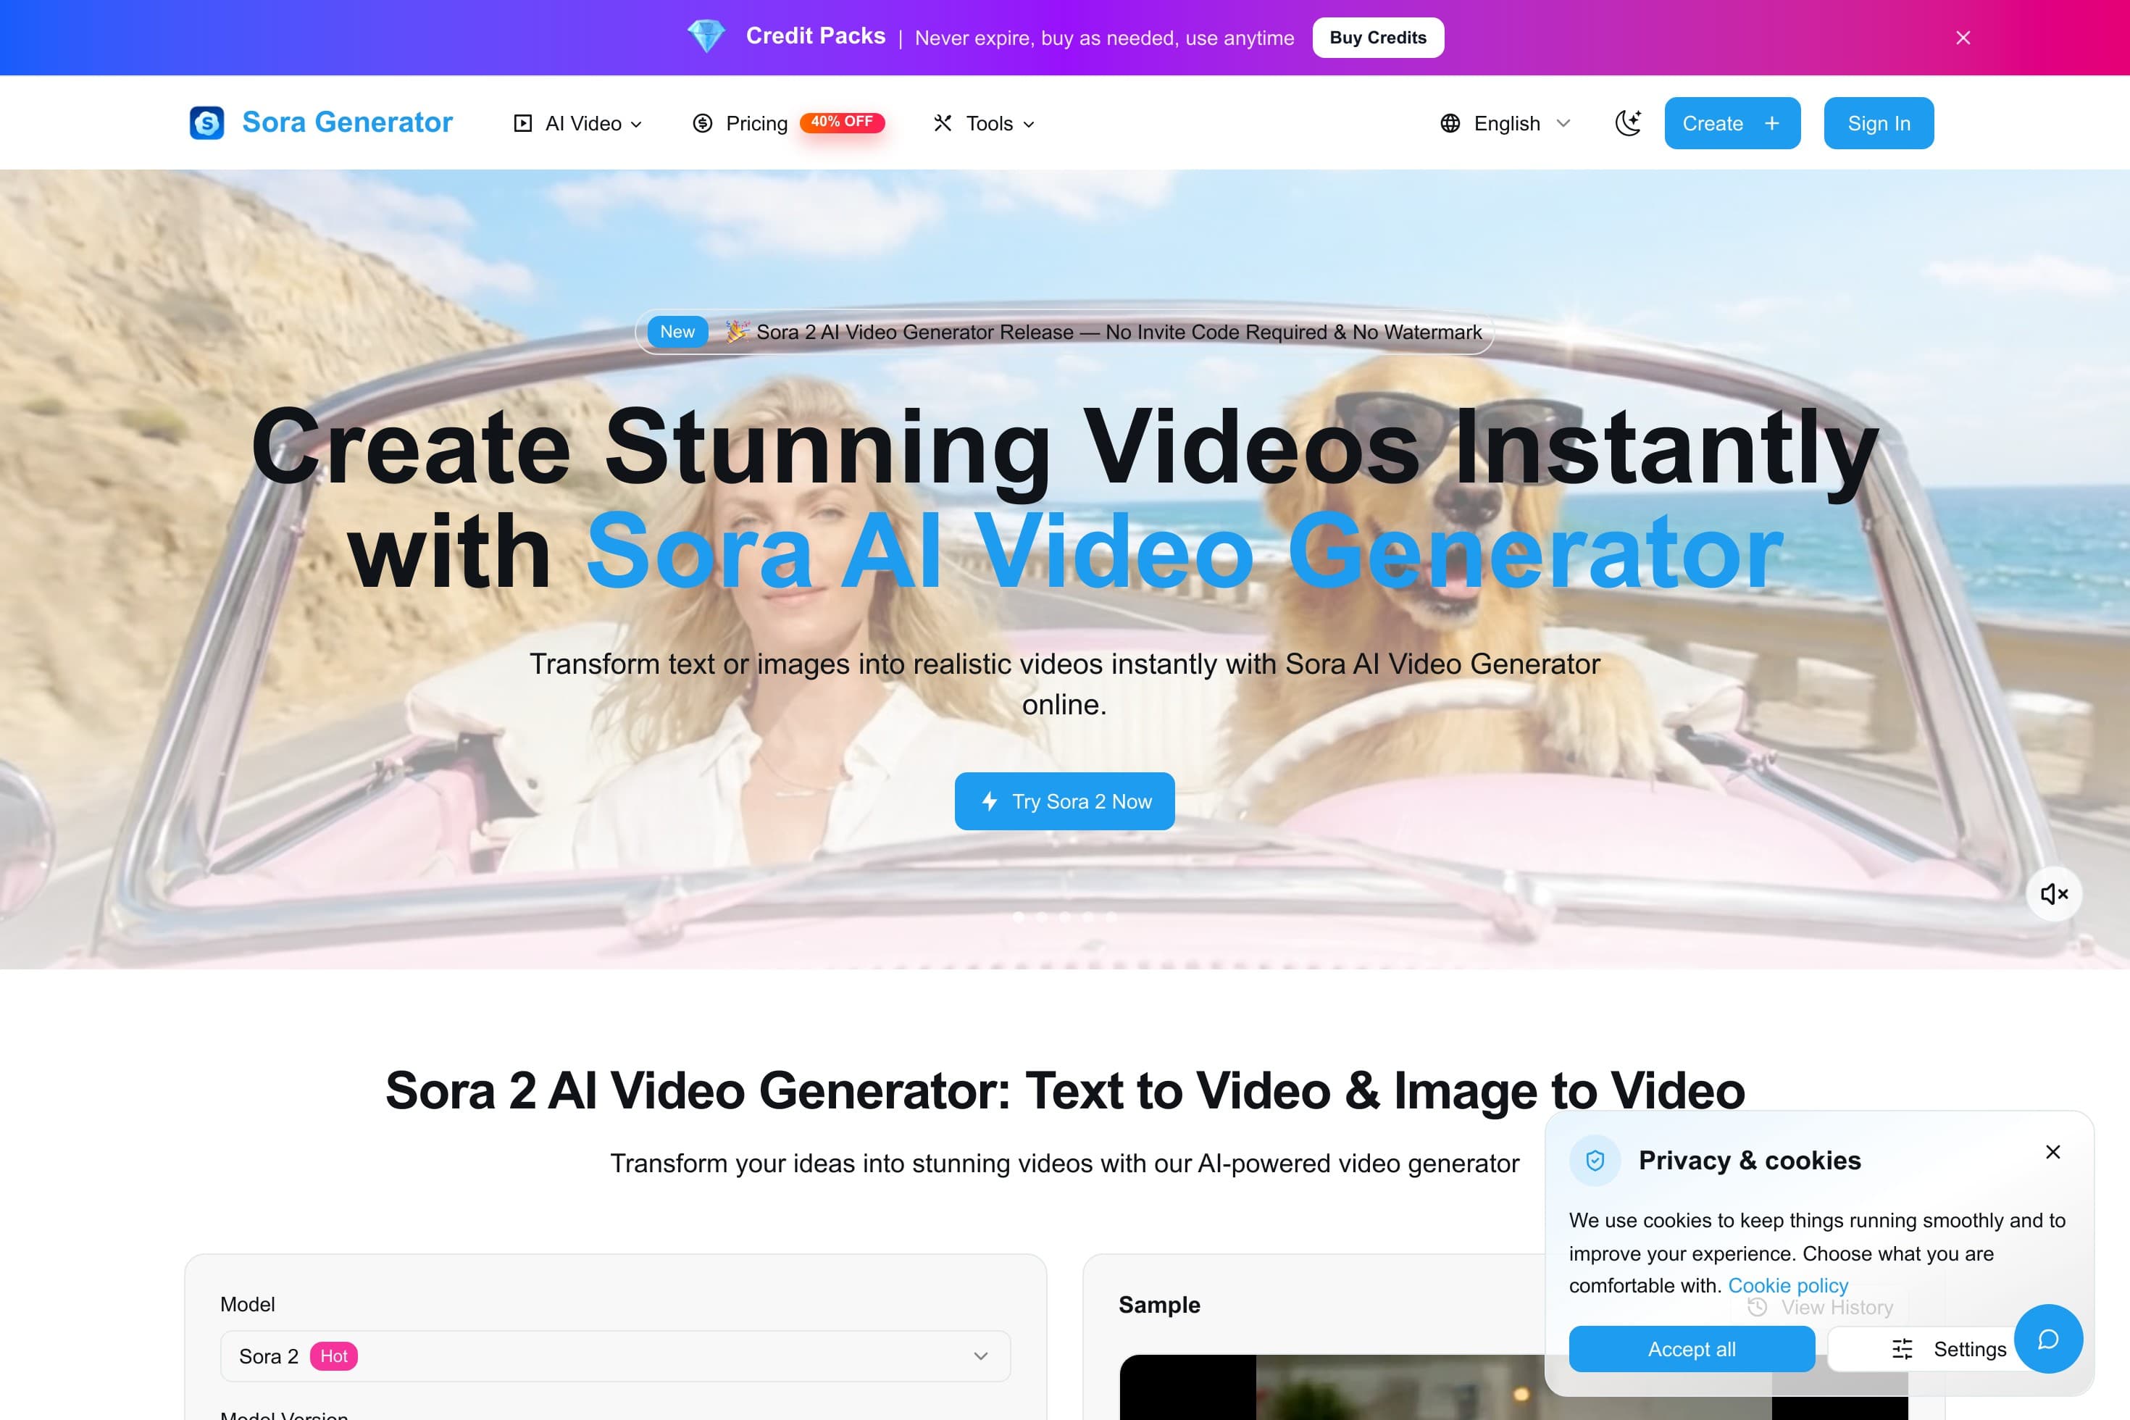Unmute the hero background video
Screen dimensions: 2130x1420
(2054, 894)
